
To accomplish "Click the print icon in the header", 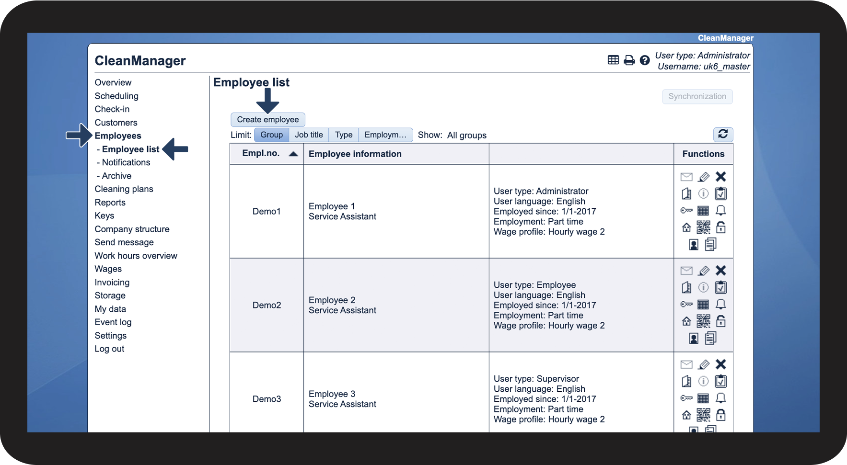I will click(x=629, y=60).
